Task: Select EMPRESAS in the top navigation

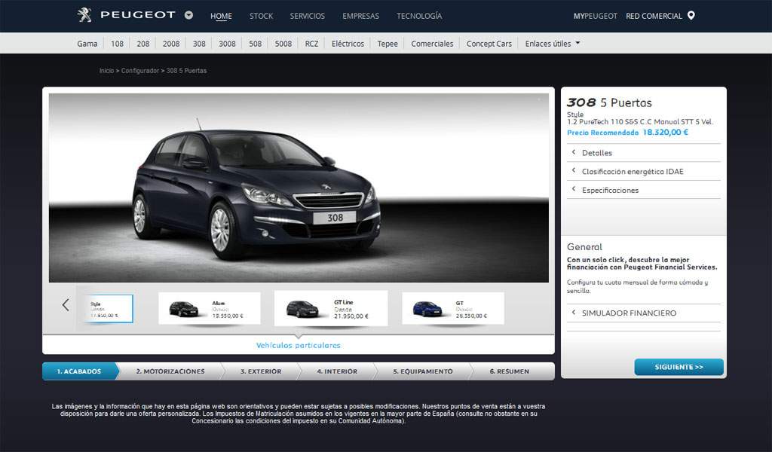Action: click(x=361, y=17)
